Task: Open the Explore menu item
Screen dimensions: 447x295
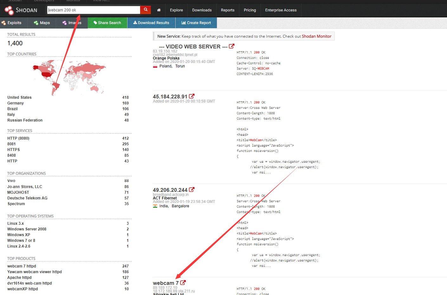Action: (176, 10)
